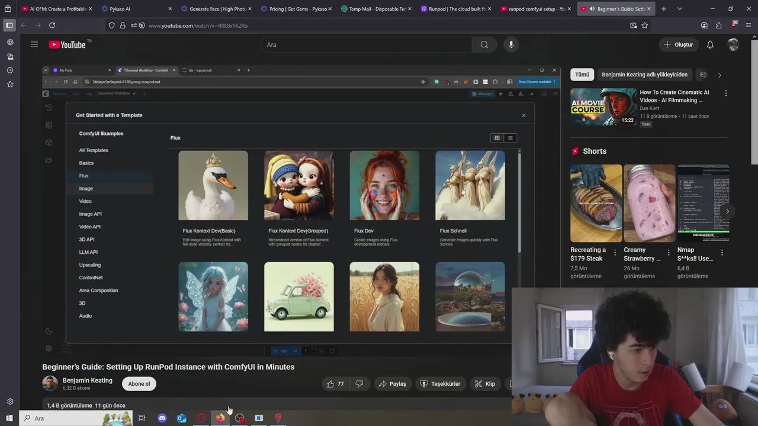The width and height of the screenshot is (758, 426).
Task: Open the Oluştur create menu
Action: tap(678, 44)
